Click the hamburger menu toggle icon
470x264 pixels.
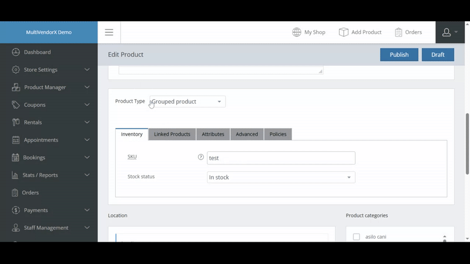[109, 32]
